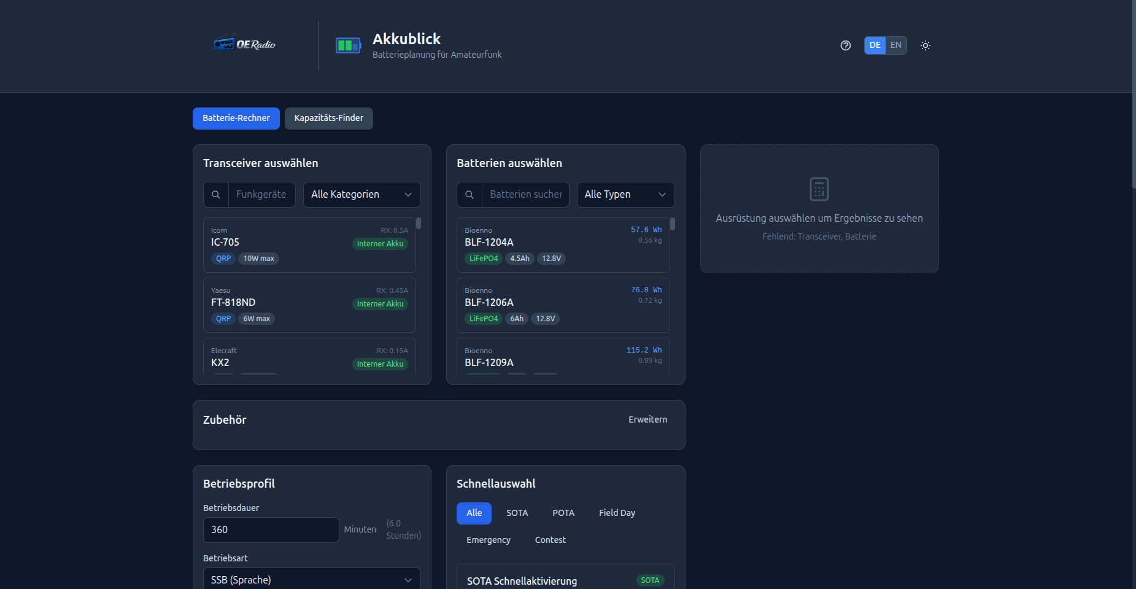Click the Betriebsdauer minutes input field
The image size is (1136, 589).
271,529
